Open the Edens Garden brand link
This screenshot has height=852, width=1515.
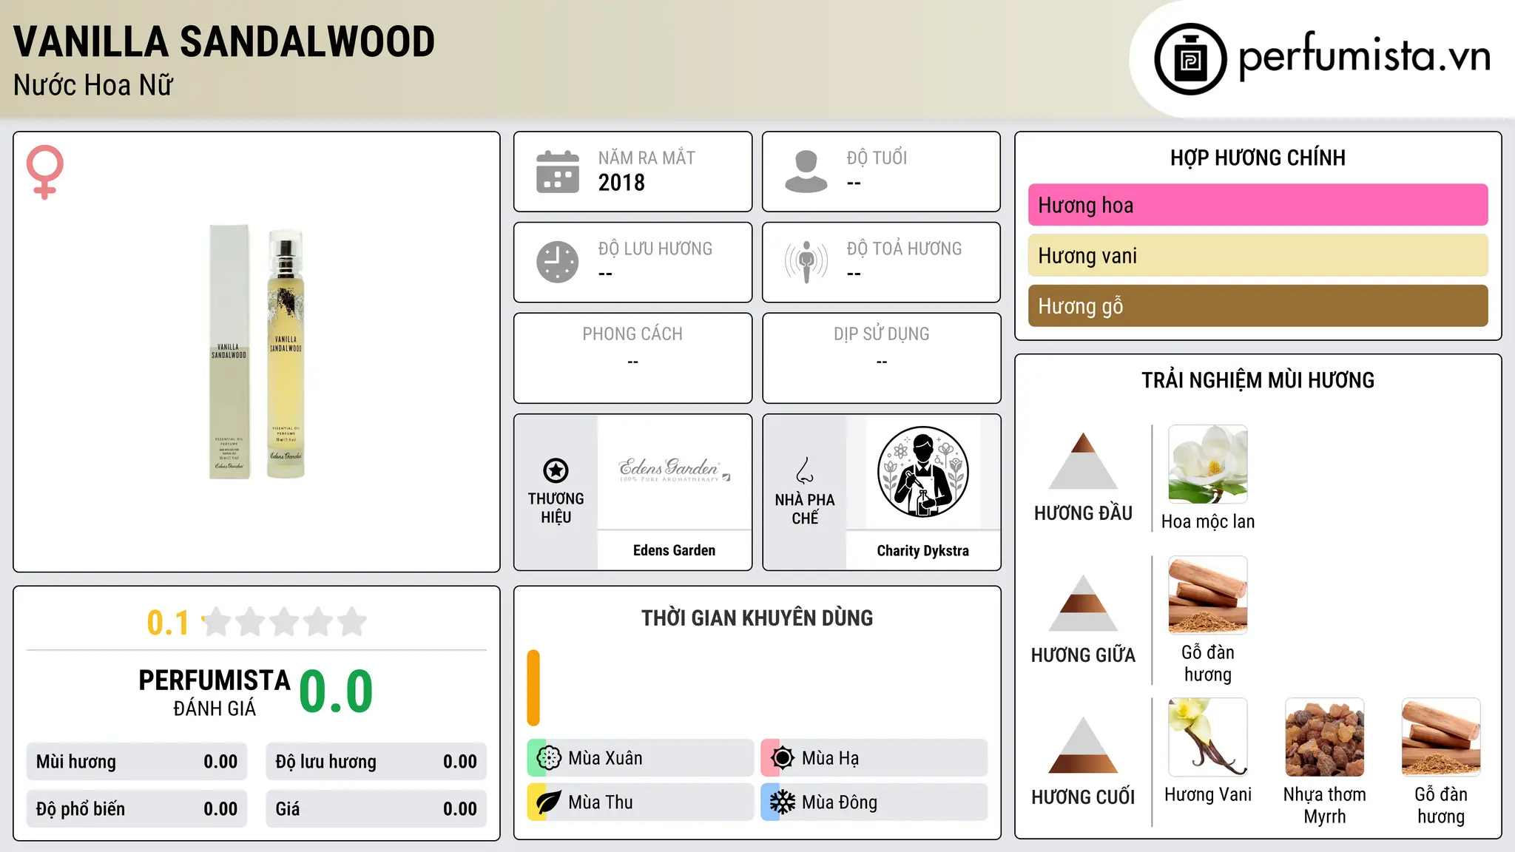(x=675, y=550)
